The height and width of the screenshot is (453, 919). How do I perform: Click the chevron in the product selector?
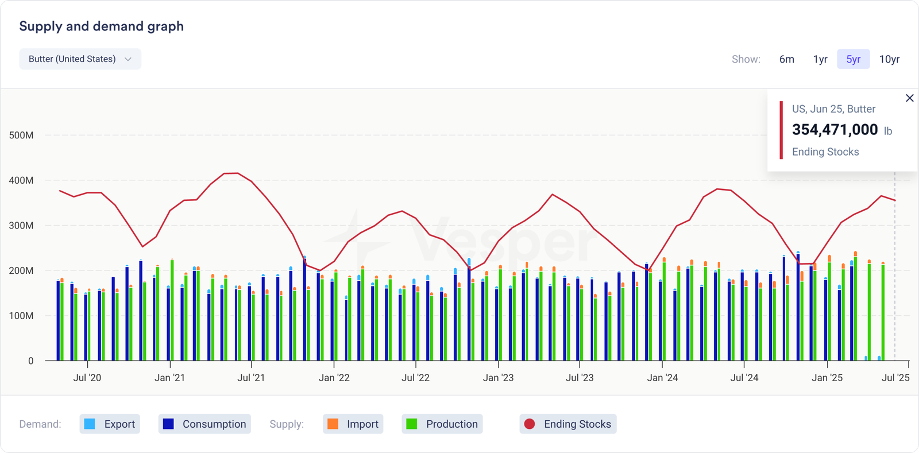128,59
